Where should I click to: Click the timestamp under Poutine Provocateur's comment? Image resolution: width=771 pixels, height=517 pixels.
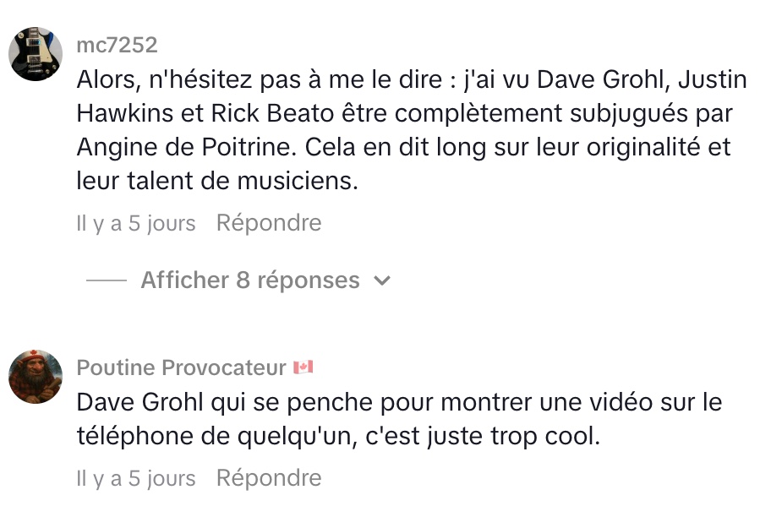coord(136,479)
